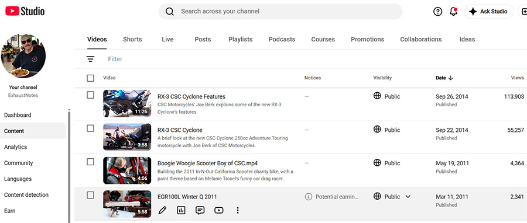This screenshot has width=527, height=223.
Task: Open the help question mark icon
Action: click(x=437, y=12)
